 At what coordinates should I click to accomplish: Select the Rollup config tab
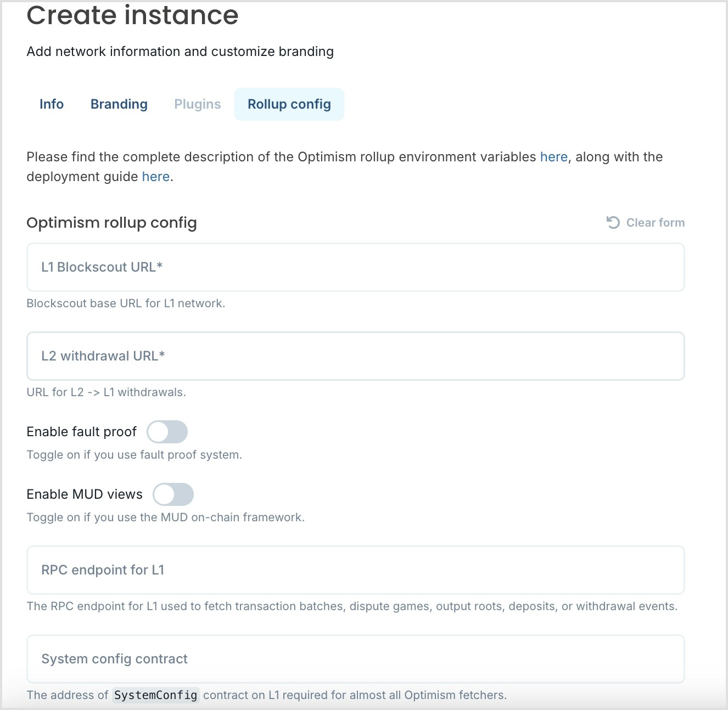[x=289, y=104]
